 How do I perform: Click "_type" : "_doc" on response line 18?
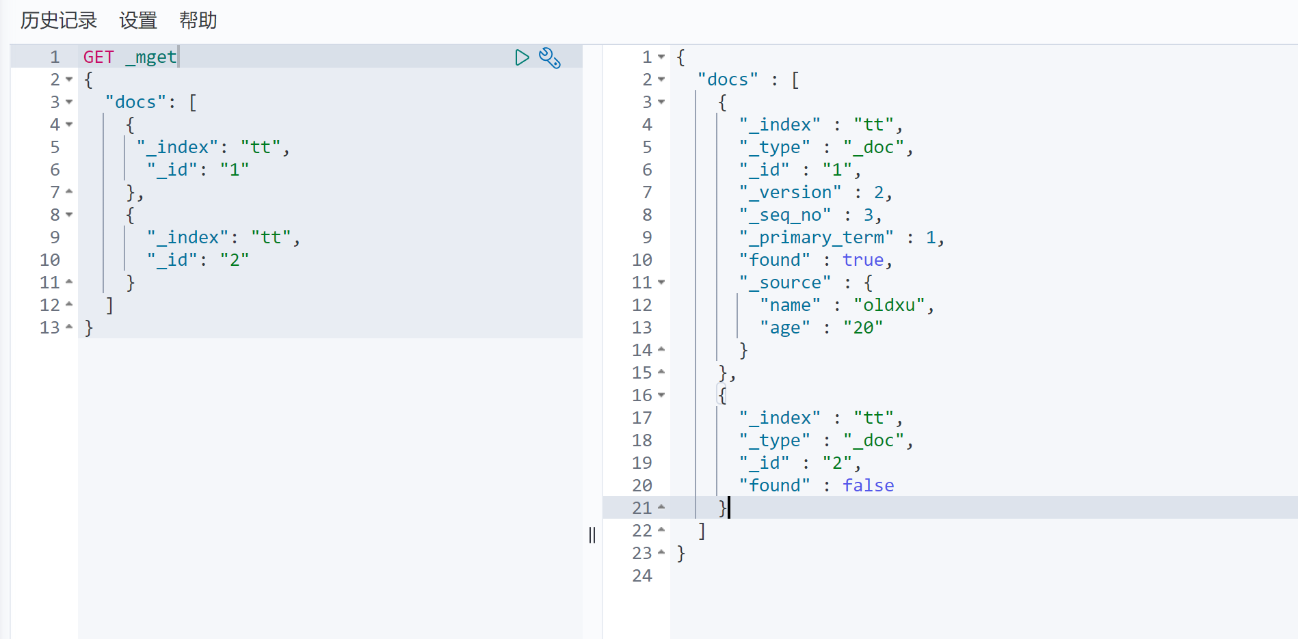pyautogui.click(x=822, y=441)
